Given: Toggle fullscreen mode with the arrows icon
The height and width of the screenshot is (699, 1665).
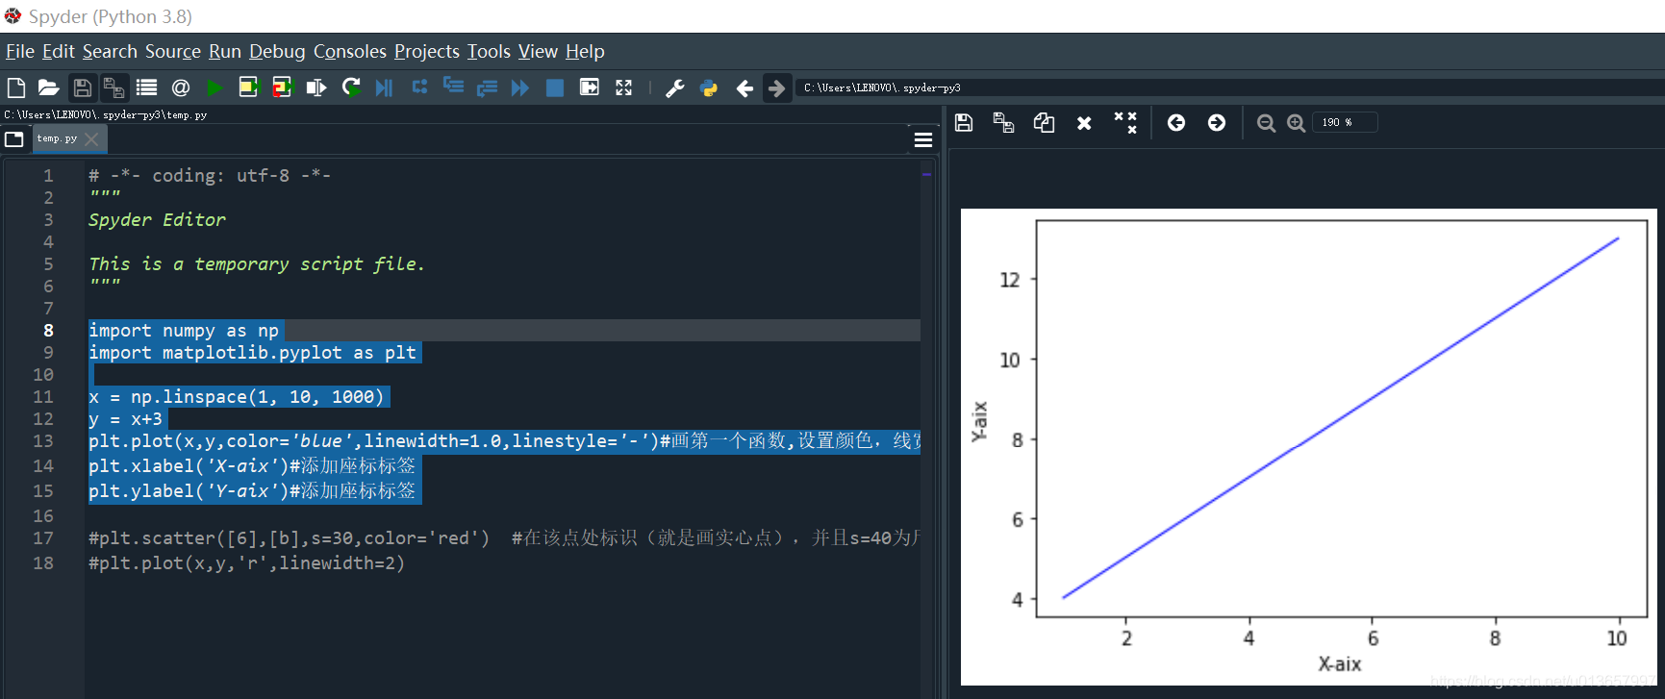Looking at the screenshot, I should 624,87.
